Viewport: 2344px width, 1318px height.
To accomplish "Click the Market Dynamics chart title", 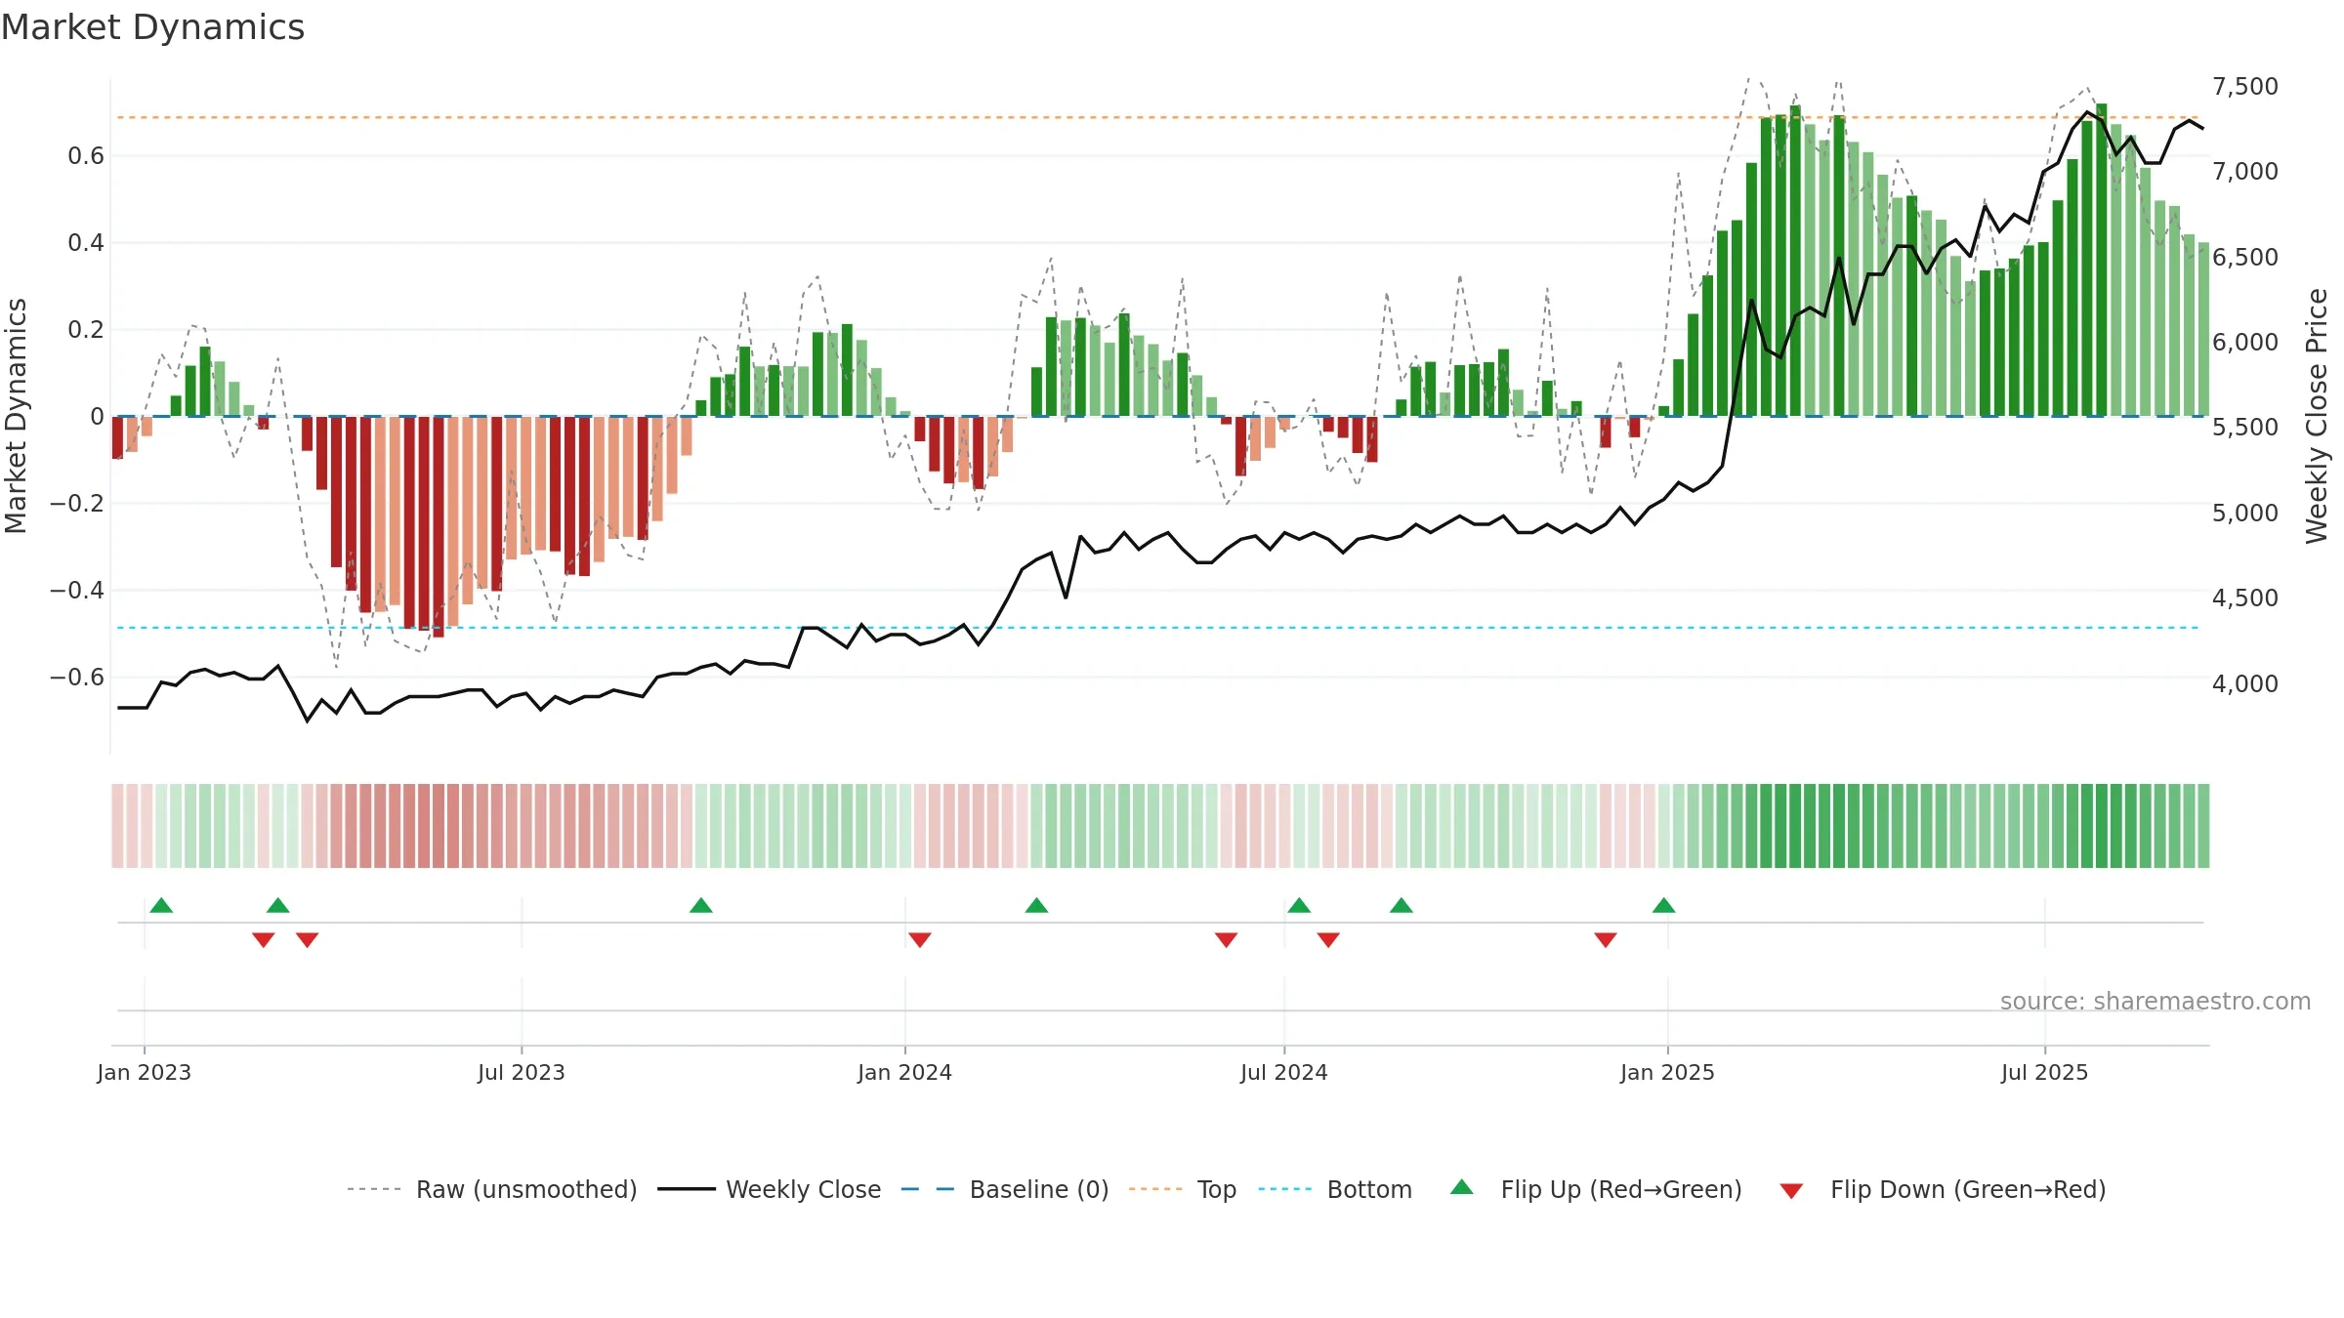I will [153, 27].
